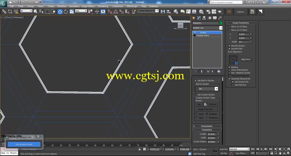
Task: Click the Render Production teapot icon
Action: pos(220,12)
